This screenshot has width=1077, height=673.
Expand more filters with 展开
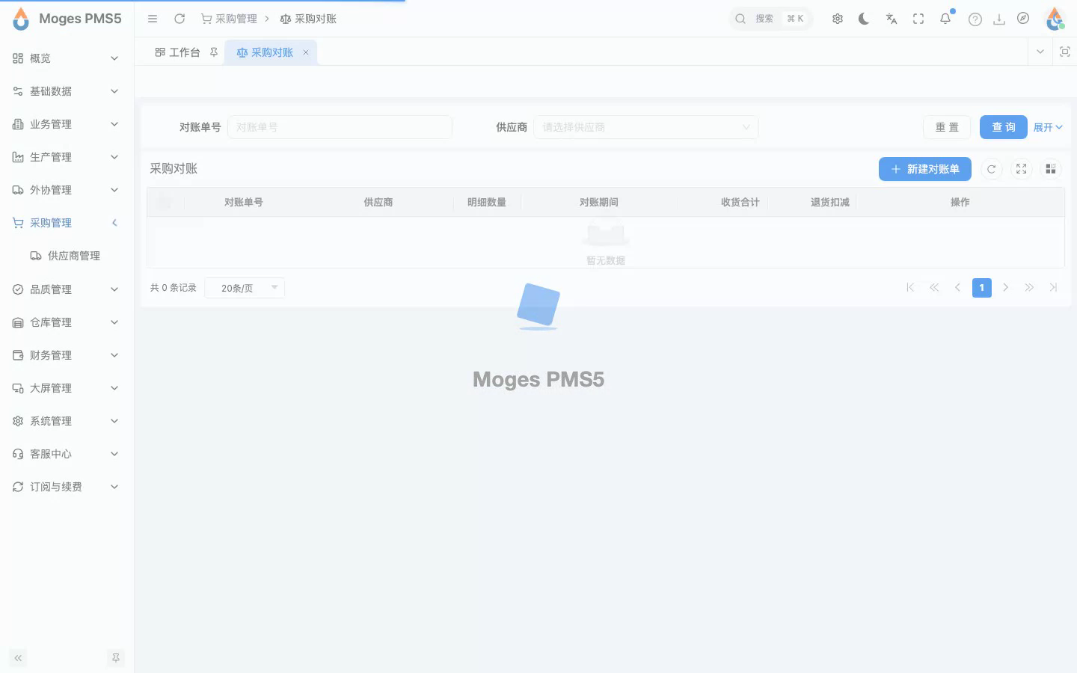click(x=1048, y=127)
